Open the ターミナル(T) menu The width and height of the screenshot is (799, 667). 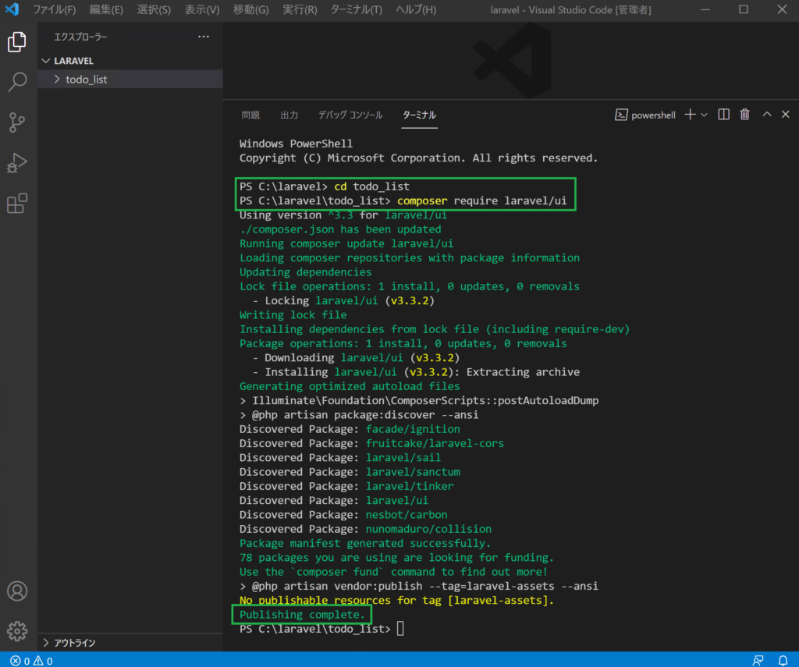(x=356, y=9)
